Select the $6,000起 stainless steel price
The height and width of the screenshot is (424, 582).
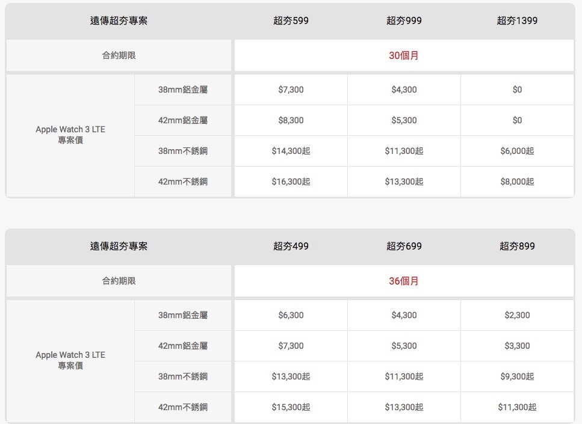click(x=517, y=151)
